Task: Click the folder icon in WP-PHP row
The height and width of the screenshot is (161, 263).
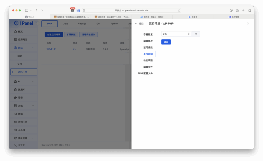Action: [x=74, y=49]
